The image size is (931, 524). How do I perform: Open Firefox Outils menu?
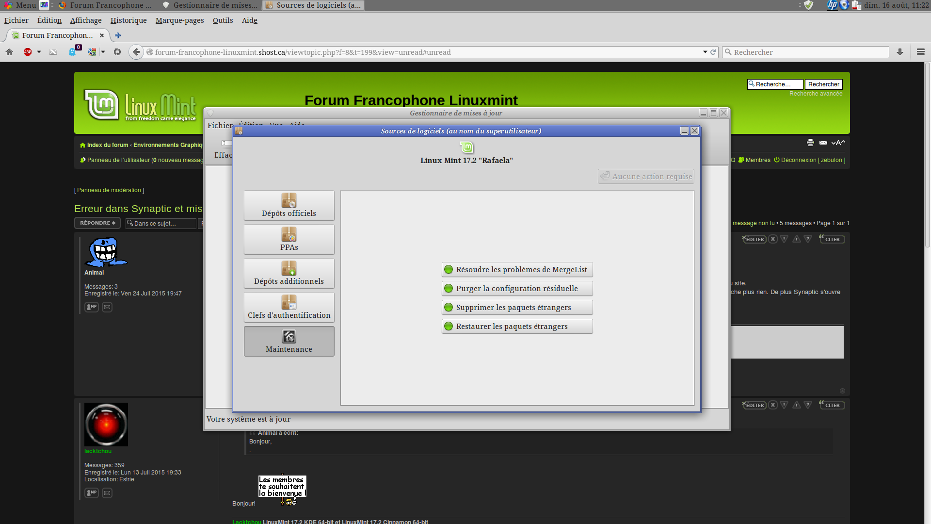(223, 20)
